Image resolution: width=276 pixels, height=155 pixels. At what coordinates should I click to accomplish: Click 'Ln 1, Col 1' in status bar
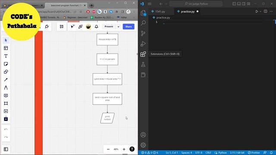[x=172, y=153]
